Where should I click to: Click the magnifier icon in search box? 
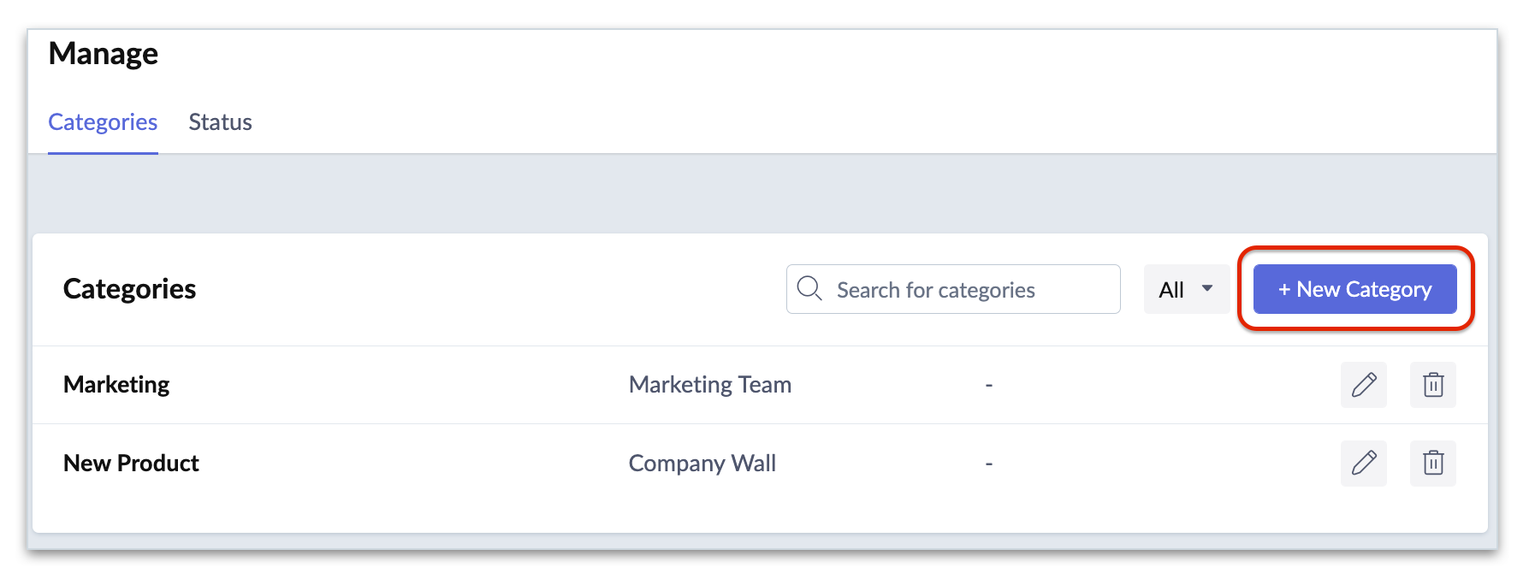(x=809, y=288)
